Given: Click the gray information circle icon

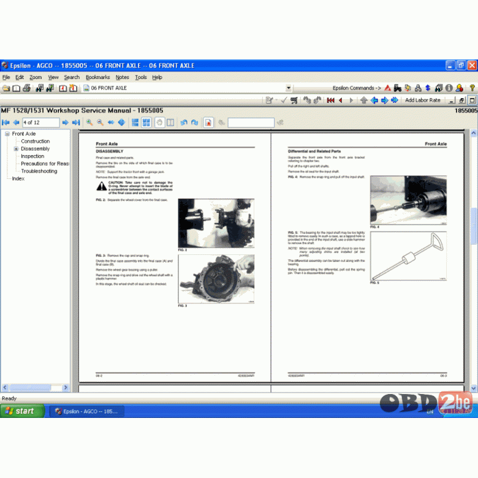Looking at the screenshot, I should (x=449, y=88).
